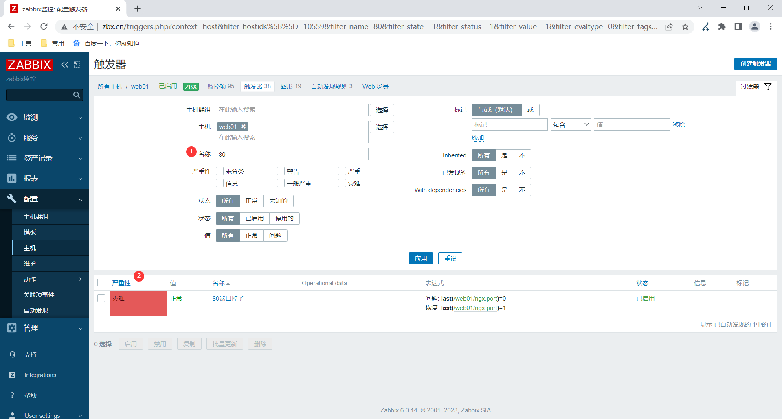Click the red 灾难 severity cell
This screenshot has height=419, width=782.
pos(138,303)
